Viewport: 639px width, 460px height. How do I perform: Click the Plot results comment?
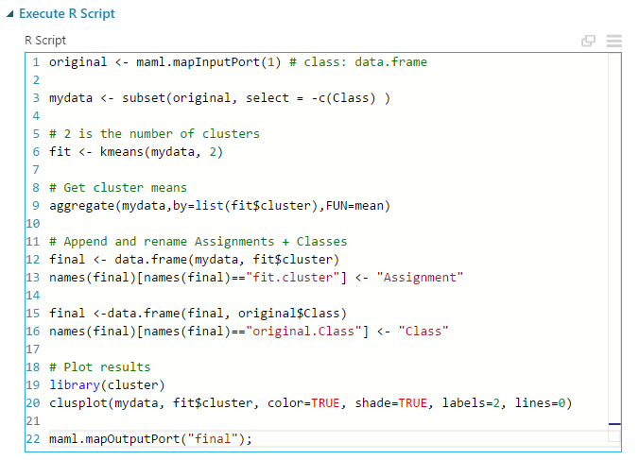click(100, 366)
